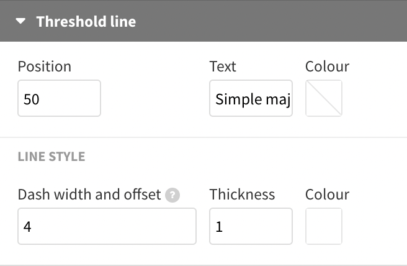Click the LINE STYLE section heading

(x=51, y=157)
